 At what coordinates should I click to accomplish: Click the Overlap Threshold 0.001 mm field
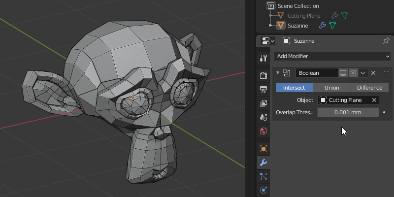[x=348, y=112]
